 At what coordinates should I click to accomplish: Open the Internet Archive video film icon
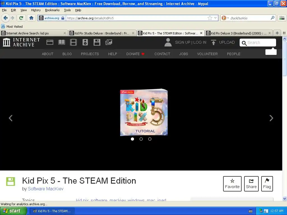pos(73,43)
